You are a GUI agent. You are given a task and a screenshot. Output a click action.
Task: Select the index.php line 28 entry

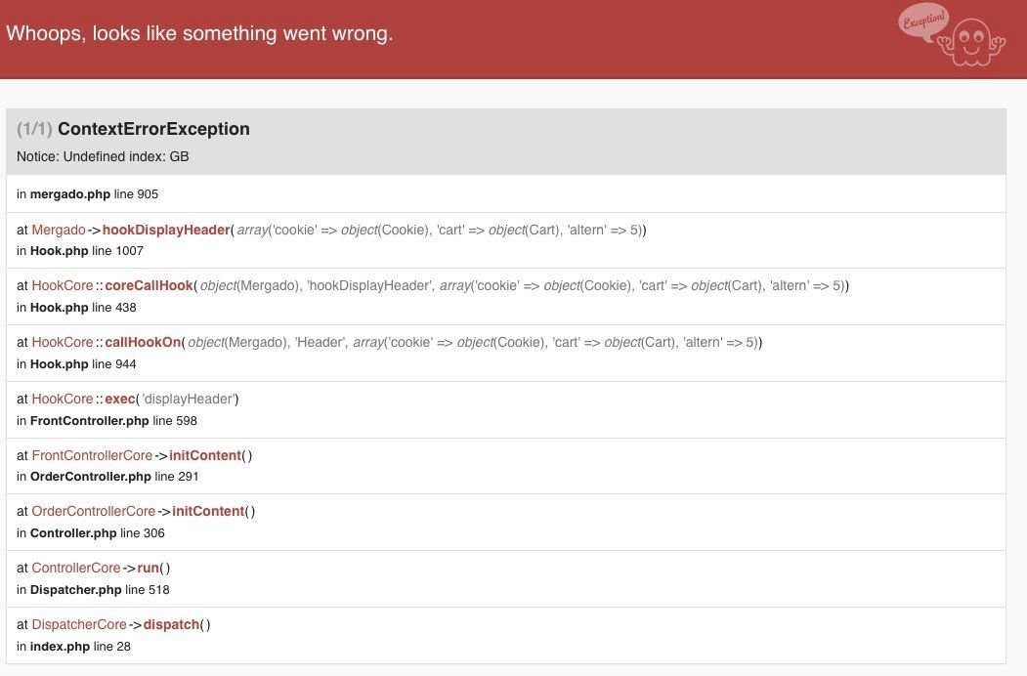(x=73, y=646)
